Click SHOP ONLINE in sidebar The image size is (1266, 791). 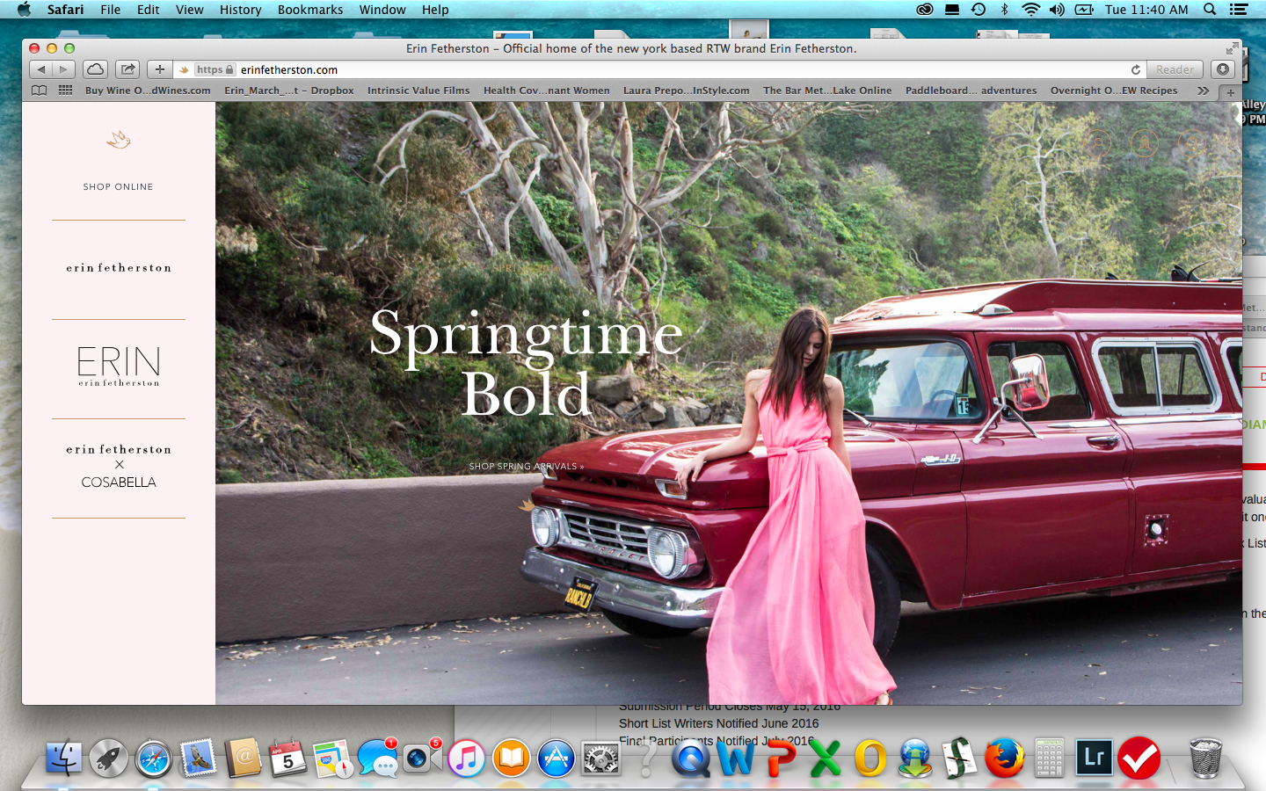[118, 187]
